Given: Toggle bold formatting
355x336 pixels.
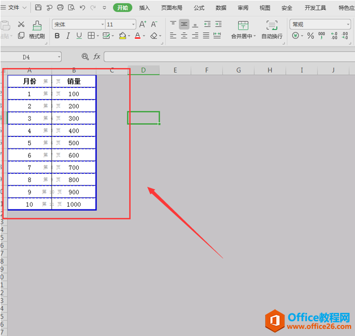Looking at the screenshot, I should click(57, 36).
